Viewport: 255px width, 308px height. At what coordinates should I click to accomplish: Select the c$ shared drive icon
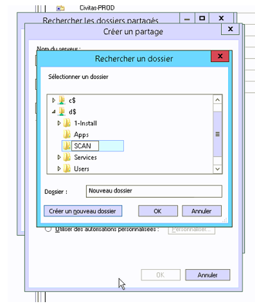61,100
